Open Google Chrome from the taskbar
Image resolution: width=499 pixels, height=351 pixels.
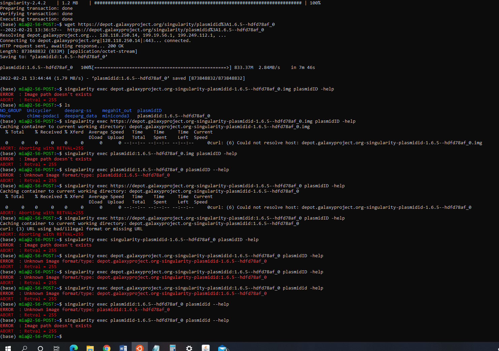point(107,348)
